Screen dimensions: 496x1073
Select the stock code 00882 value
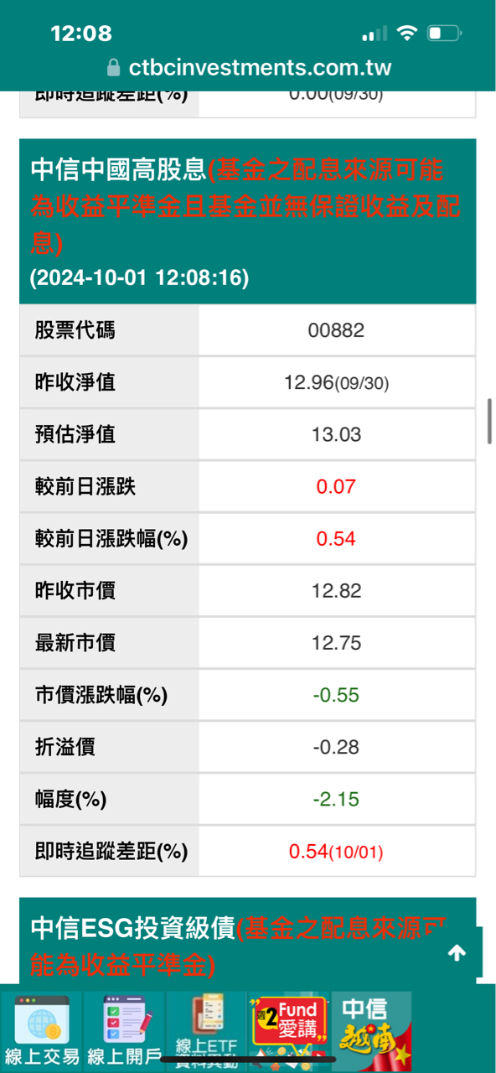(x=338, y=330)
